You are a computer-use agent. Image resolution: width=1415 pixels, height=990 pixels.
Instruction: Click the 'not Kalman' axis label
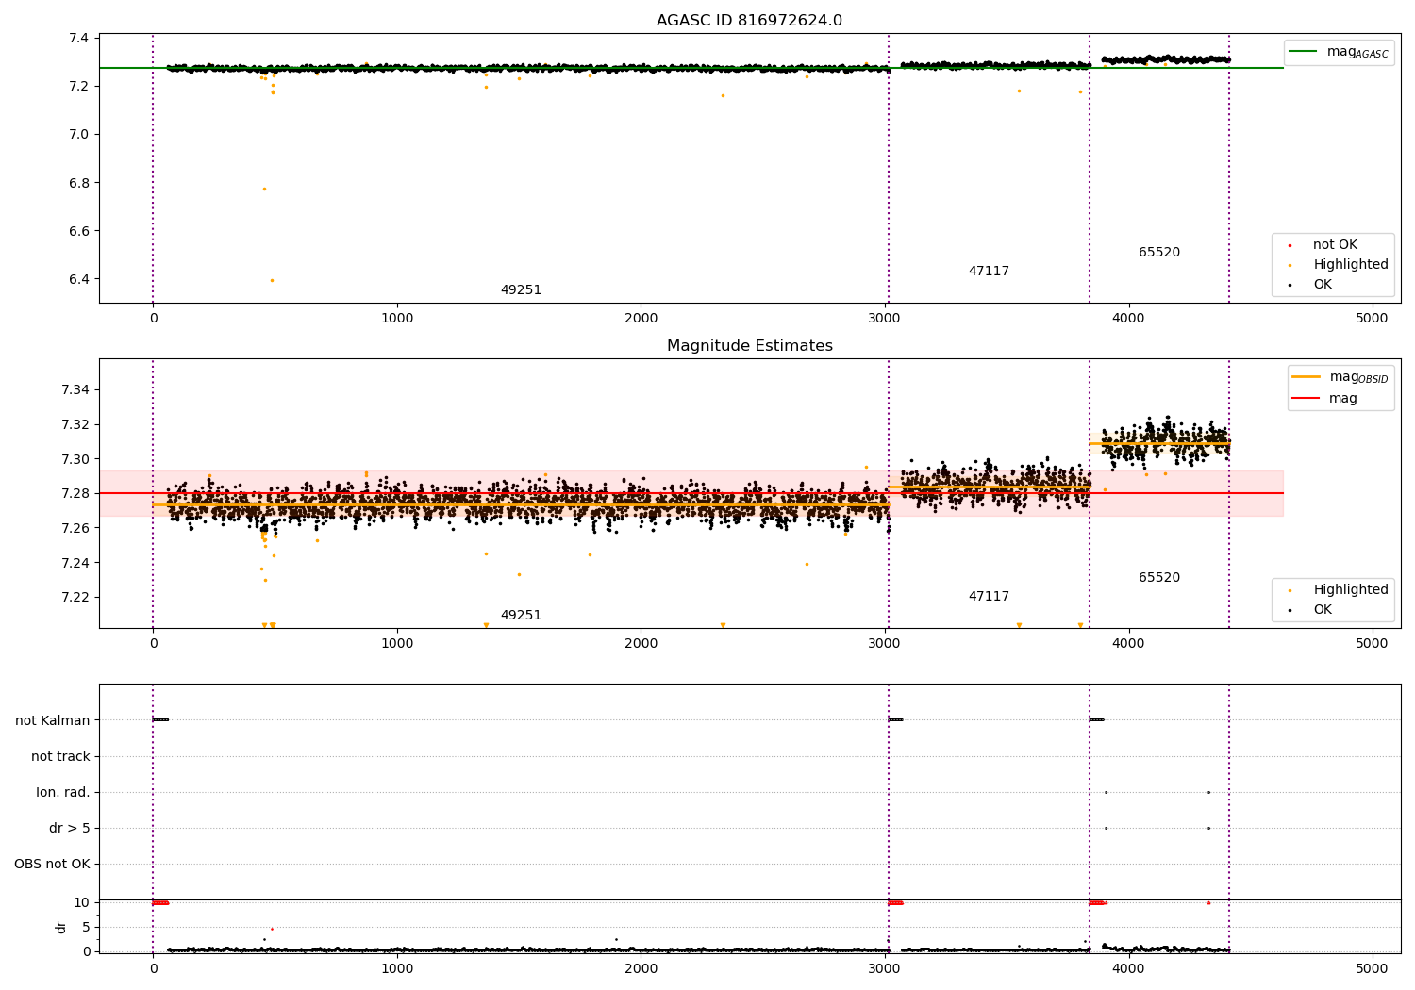[53, 720]
